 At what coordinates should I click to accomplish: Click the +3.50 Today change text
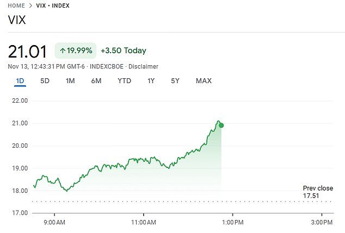point(123,51)
